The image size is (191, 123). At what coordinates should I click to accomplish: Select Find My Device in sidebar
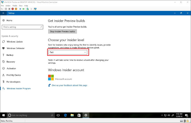click(x=14, y=75)
